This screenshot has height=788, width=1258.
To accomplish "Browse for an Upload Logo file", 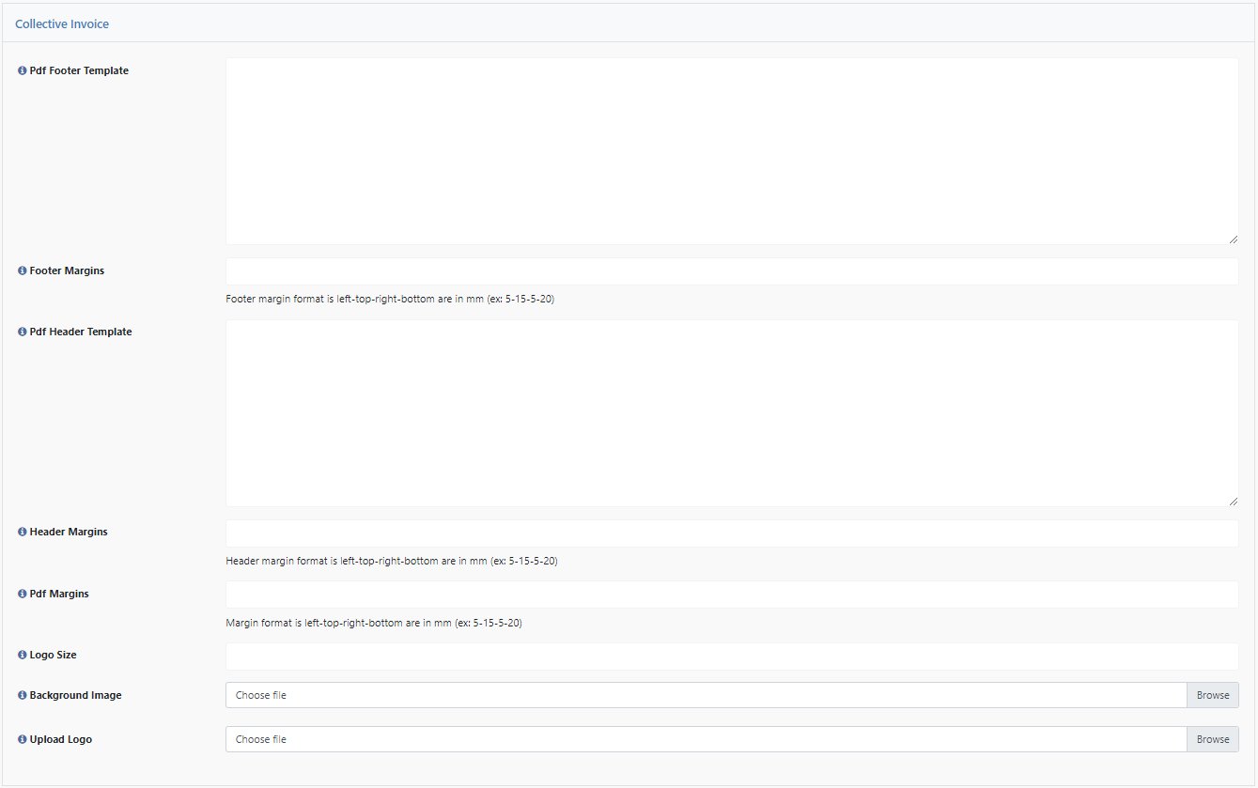I will click(1213, 739).
